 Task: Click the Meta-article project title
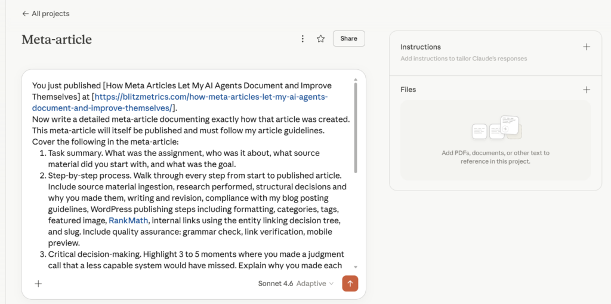click(57, 40)
